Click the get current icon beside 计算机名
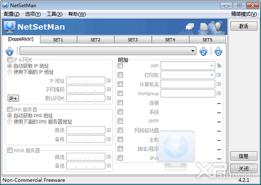Image resolution: width=261 pixels, height=185 pixels. 219,84
